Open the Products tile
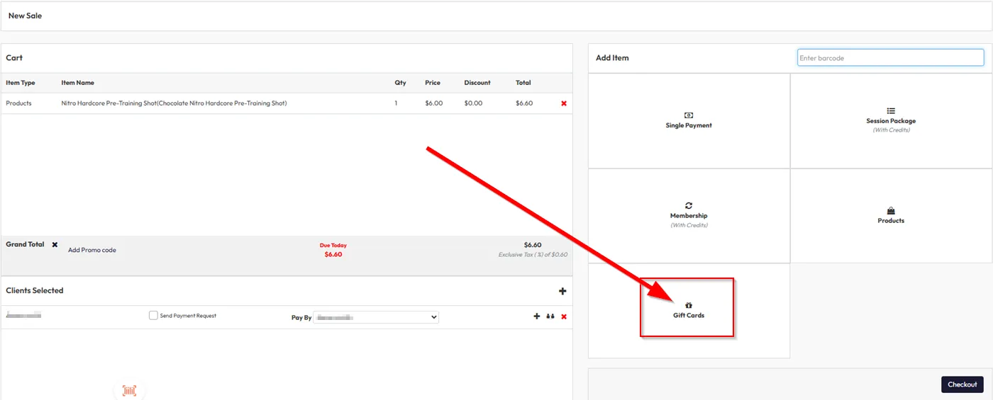993x400 pixels. [x=891, y=215]
